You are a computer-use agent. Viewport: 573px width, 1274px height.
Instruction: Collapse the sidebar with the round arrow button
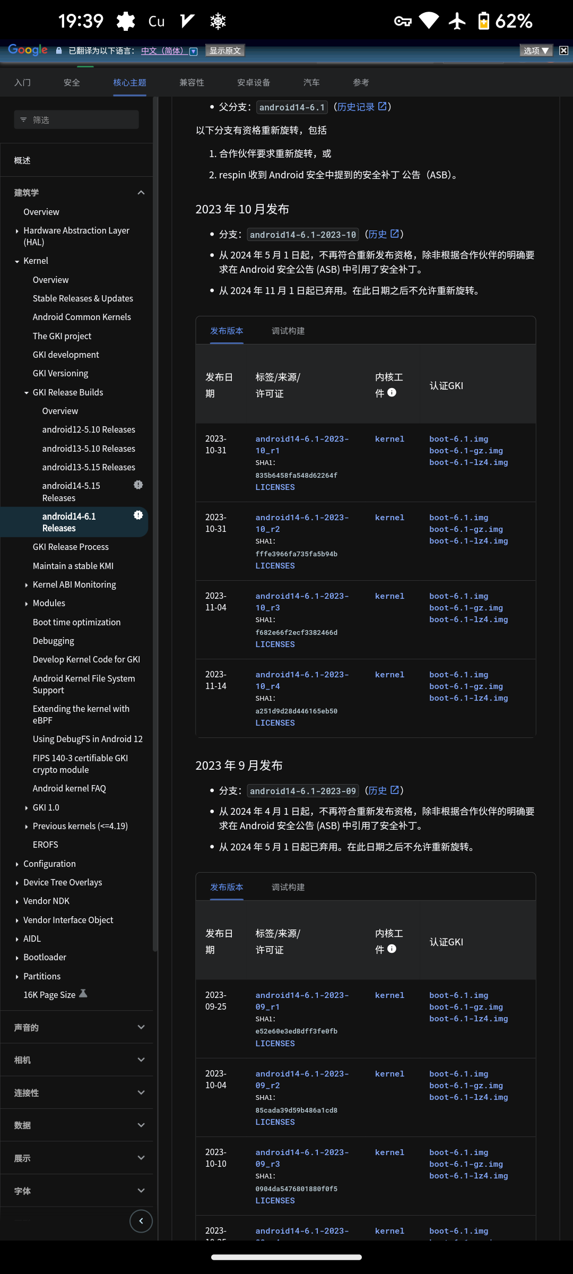click(x=141, y=1221)
